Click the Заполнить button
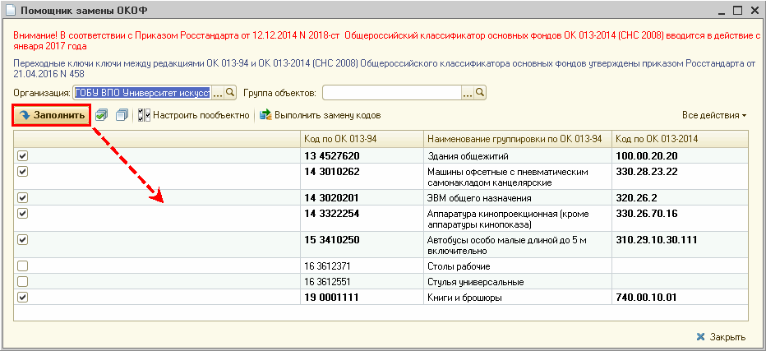This screenshot has width=766, height=351. click(51, 115)
